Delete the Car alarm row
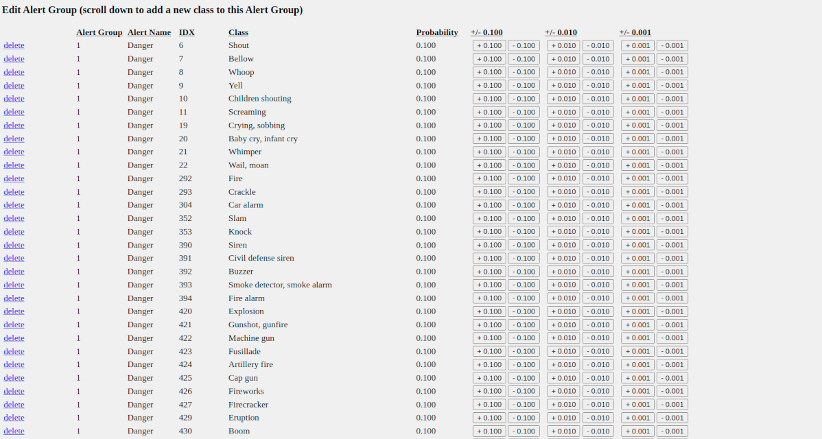 tap(14, 205)
